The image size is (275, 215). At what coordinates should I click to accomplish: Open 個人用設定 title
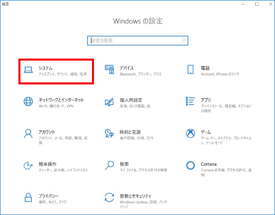pyautogui.click(x=131, y=100)
